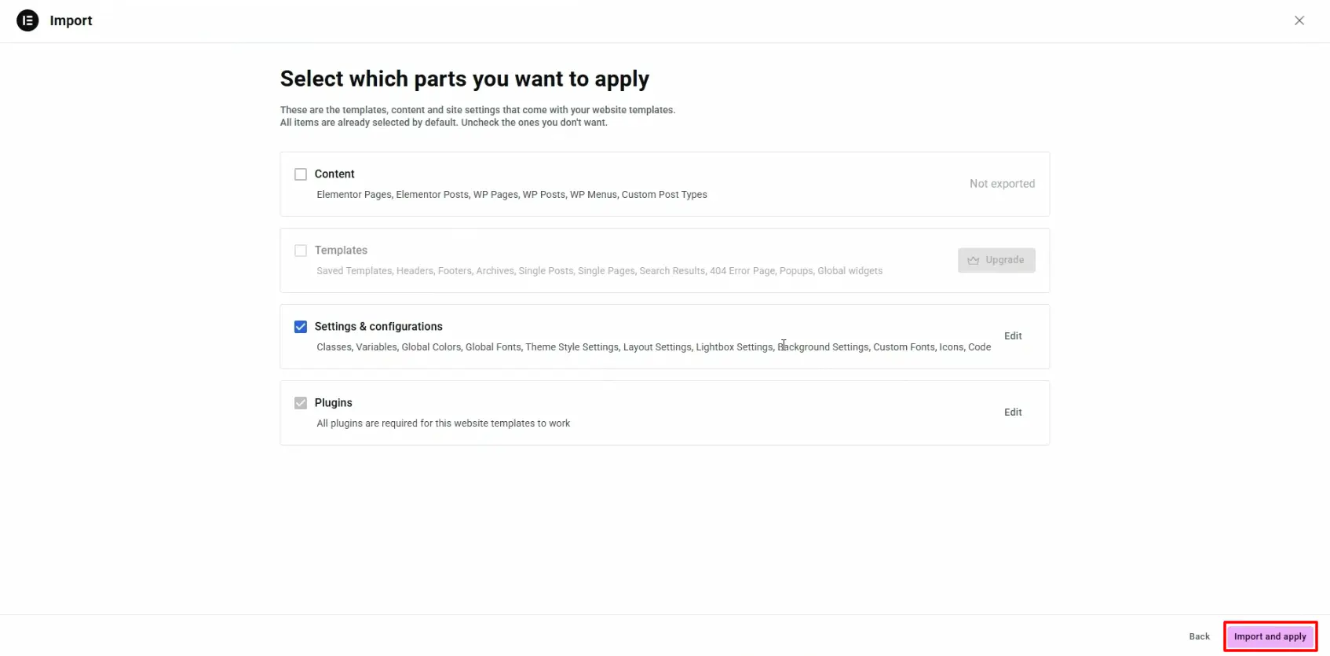Click the crown icon on the Upgrade button
This screenshot has height=656, width=1330.
[x=974, y=260]
